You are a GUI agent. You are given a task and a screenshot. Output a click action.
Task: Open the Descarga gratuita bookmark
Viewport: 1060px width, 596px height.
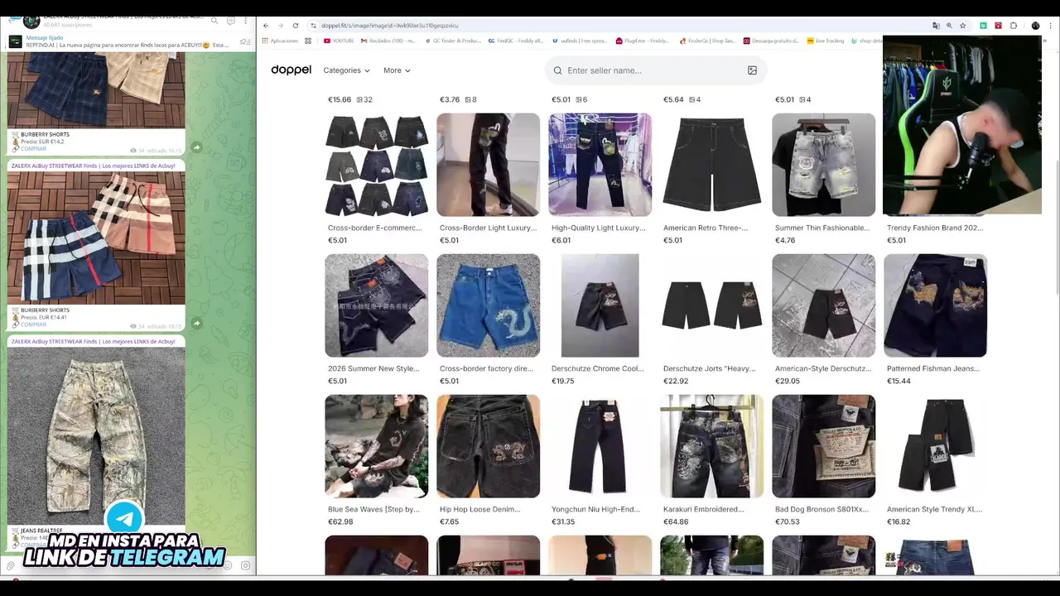[771, 41]
